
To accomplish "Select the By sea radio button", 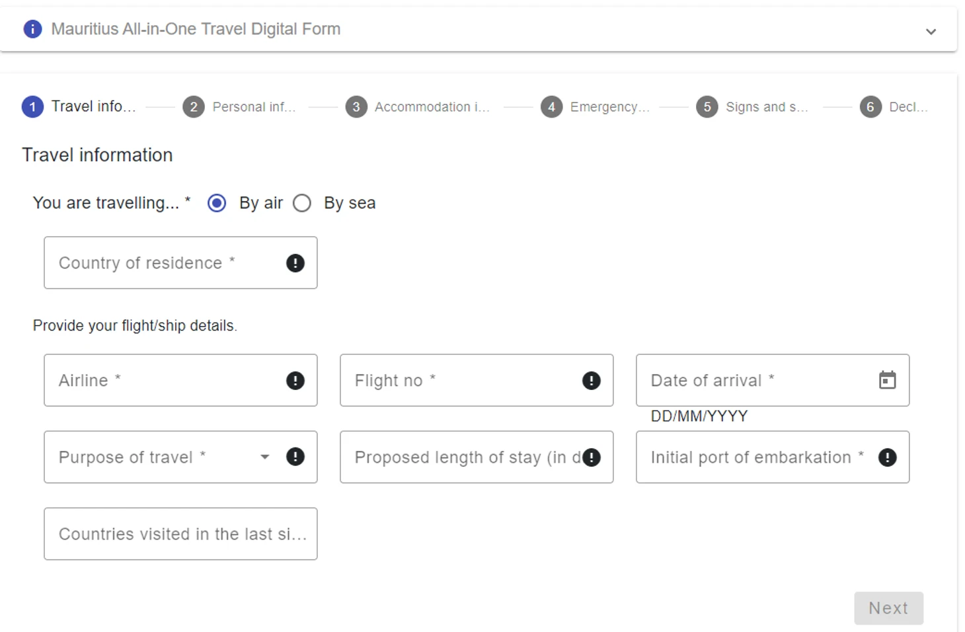I will (302, 203).
